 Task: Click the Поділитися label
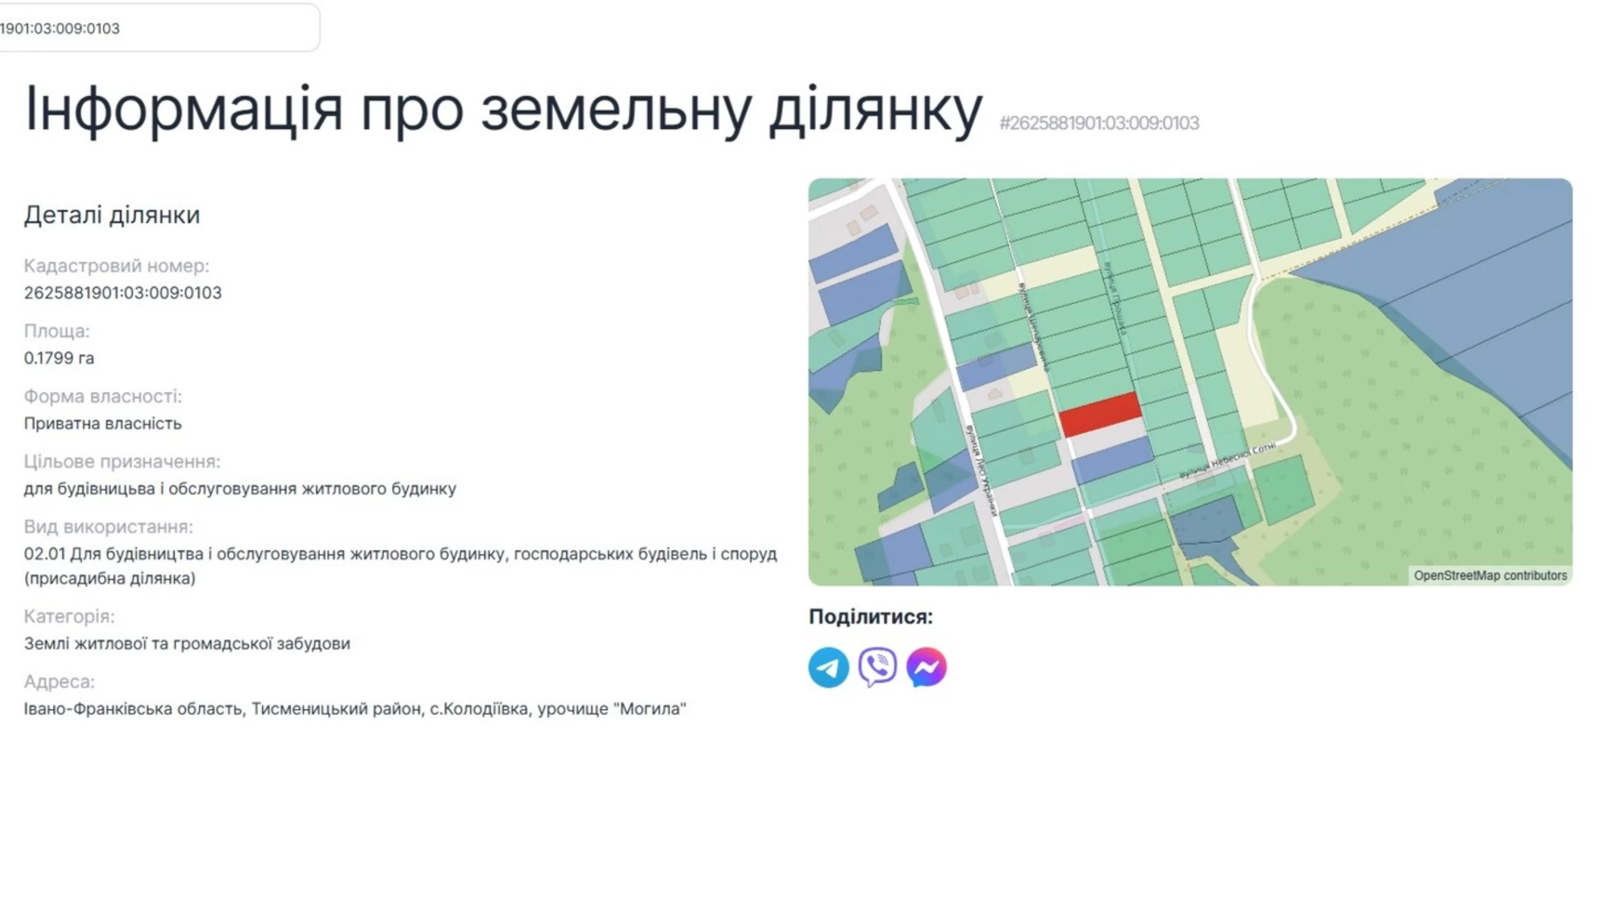(x=870, y=617)
